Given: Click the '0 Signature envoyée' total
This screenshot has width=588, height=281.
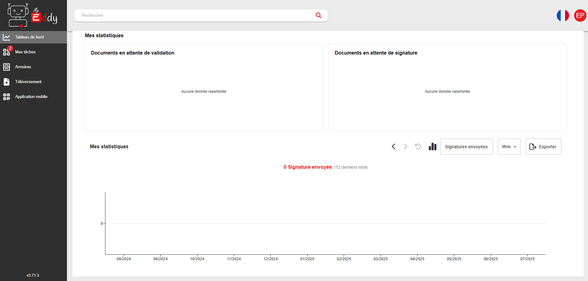Looking at the screenshot, I should coord(307,167).
